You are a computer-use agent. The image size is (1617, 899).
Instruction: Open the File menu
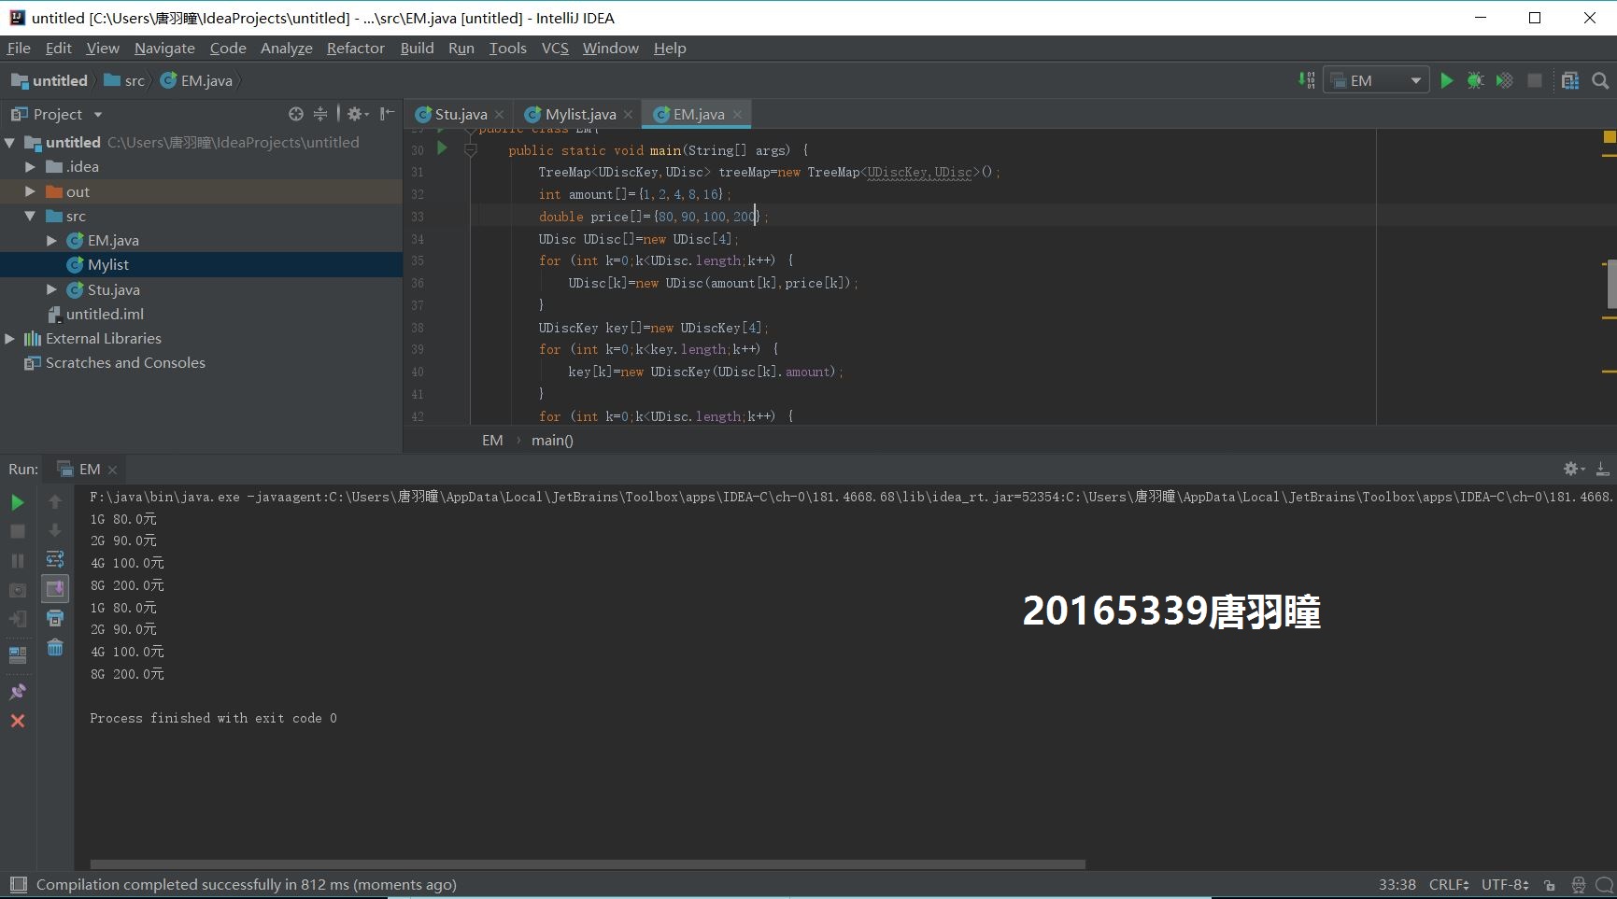click(x=19, y=48)
